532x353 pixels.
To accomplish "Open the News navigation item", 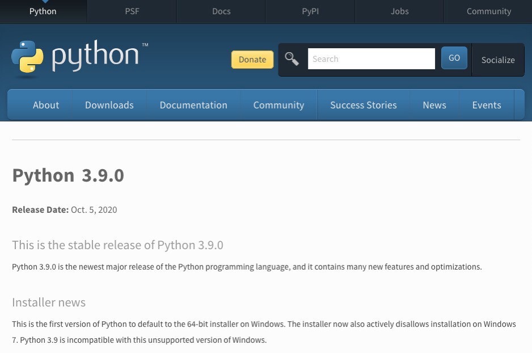I will [434, 105].
